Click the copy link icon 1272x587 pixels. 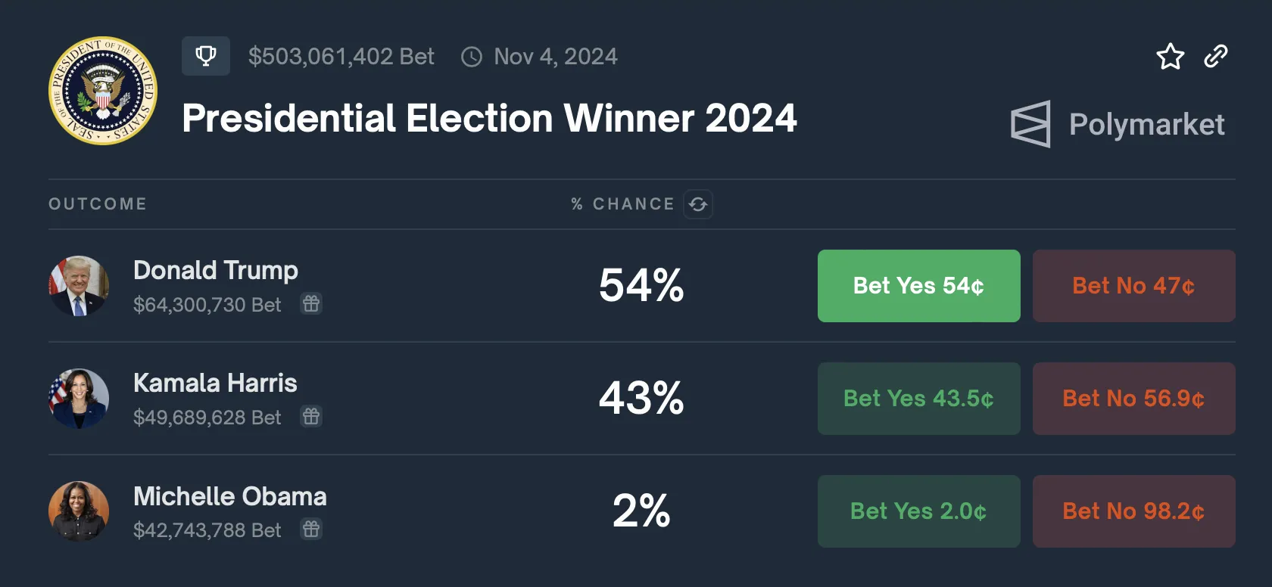tap(1216, 57)
